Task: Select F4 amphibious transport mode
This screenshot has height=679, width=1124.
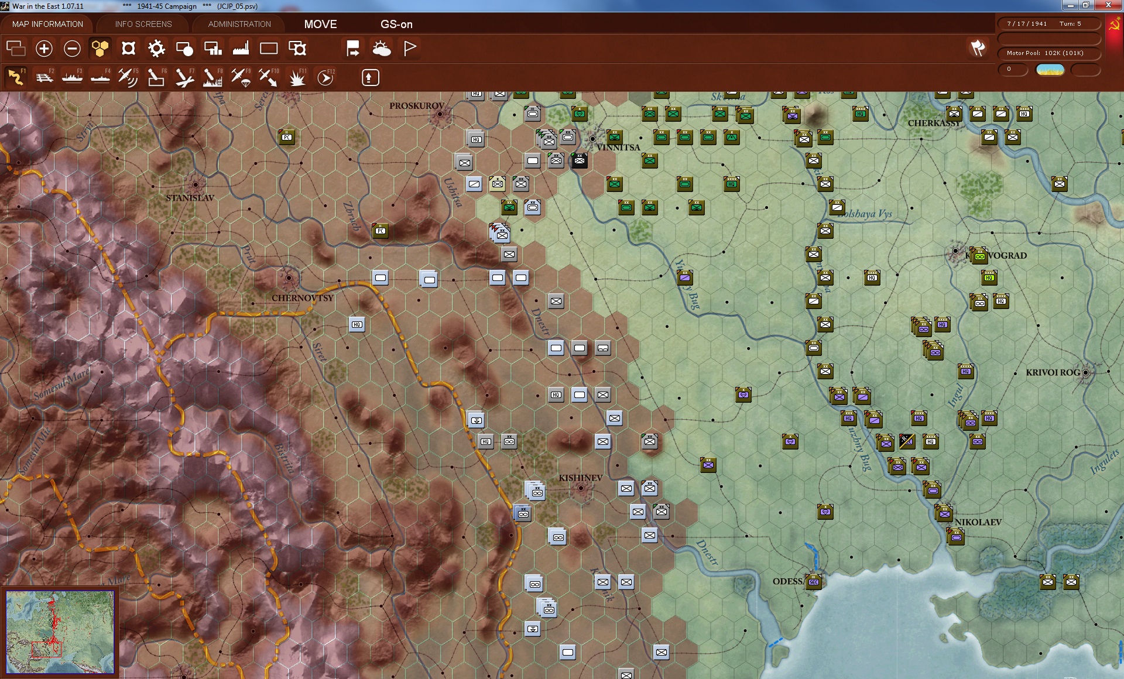Action: coord(100,77)
